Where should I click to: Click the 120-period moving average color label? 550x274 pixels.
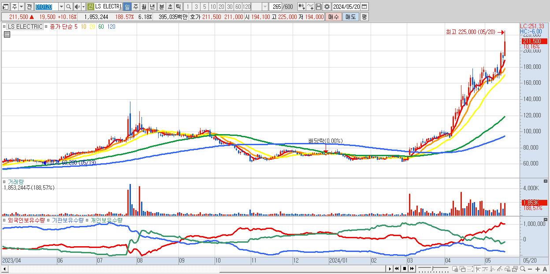coord(111,26)
